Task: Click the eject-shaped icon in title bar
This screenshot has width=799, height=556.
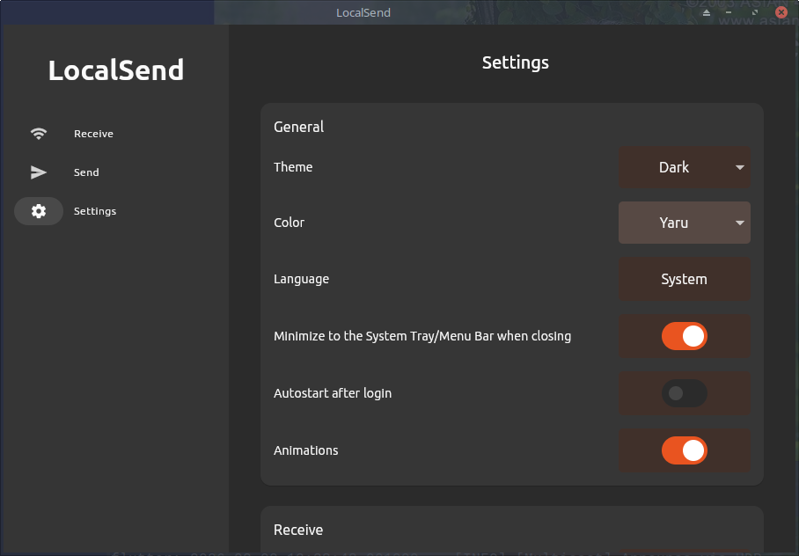Action: [707, 13]
